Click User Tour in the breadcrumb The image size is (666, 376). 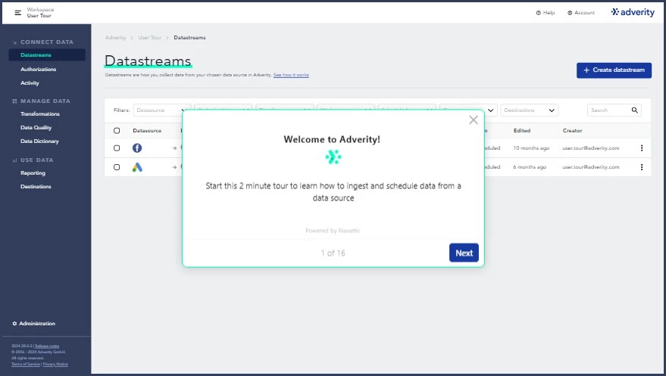(x=149, y=38)
